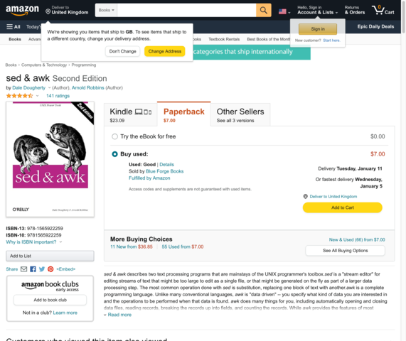Expand the US flag language selector

(x=284, y=11)
